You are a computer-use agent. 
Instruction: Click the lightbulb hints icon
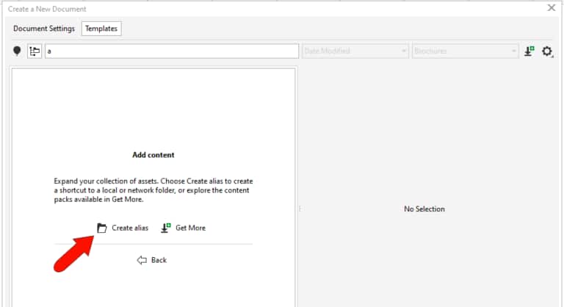point(17,51)
